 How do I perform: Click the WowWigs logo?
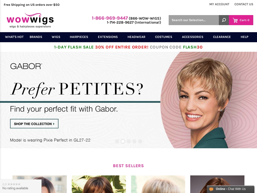(30, 20)
